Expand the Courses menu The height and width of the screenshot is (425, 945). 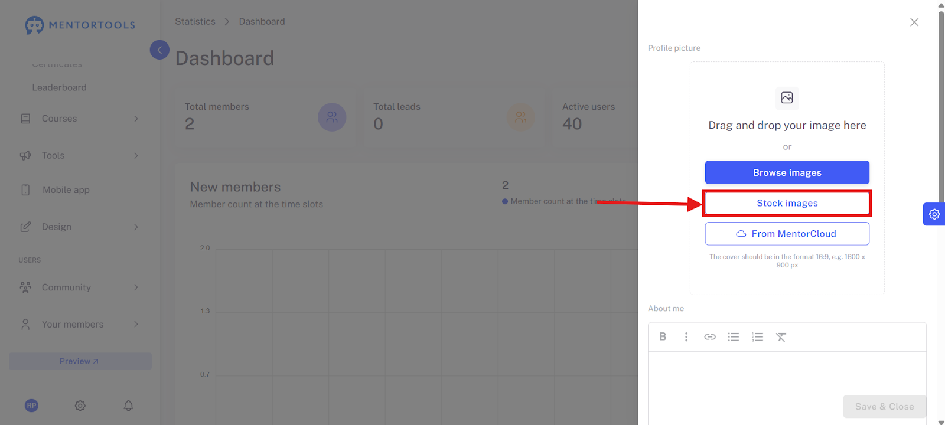80,119
